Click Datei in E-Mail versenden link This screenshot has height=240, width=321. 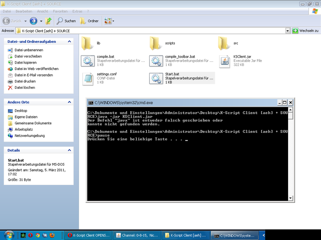tap(34, 75)
